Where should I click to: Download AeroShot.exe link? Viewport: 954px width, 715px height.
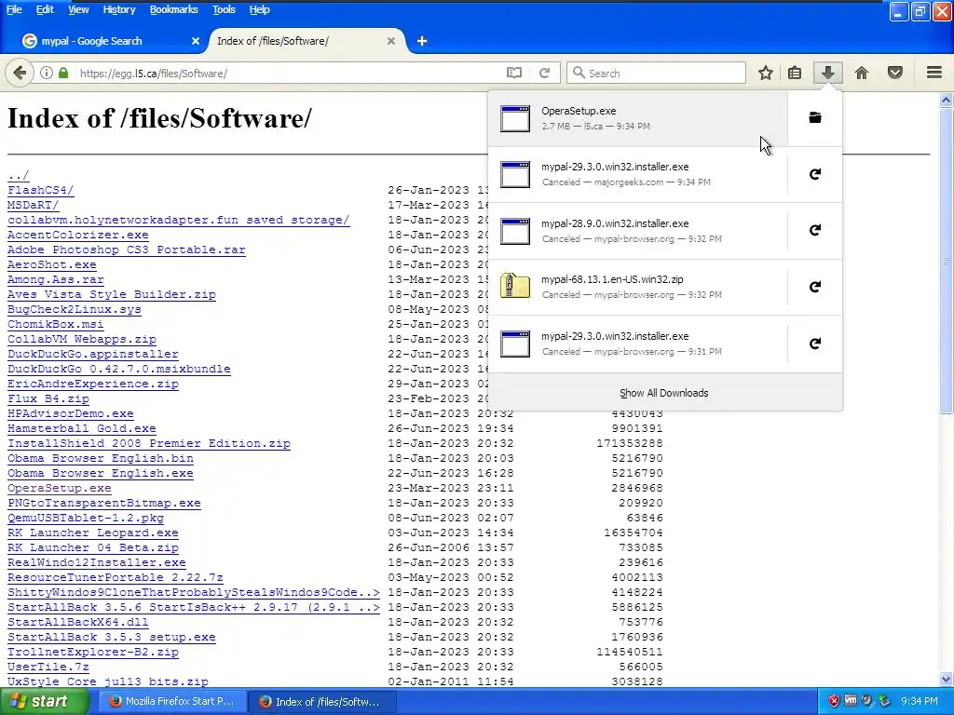coord(52,264)
